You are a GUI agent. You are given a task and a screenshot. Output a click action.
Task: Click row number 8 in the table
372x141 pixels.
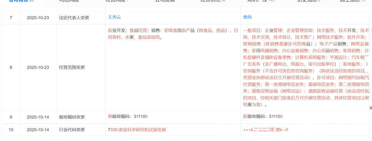click(x=11, y=67)
